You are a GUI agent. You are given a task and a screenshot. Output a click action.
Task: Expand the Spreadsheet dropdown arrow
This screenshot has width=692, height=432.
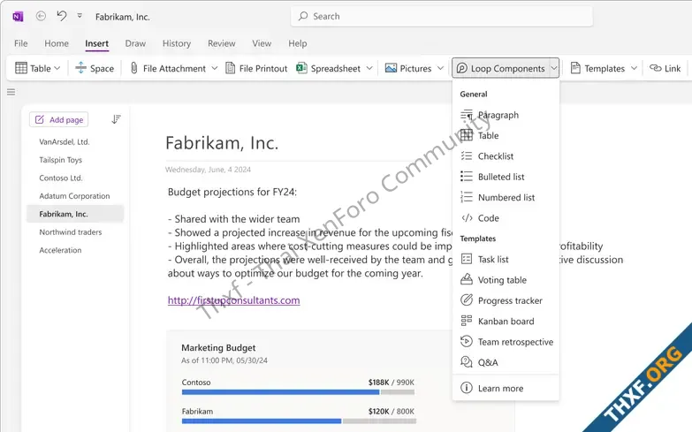369,68
